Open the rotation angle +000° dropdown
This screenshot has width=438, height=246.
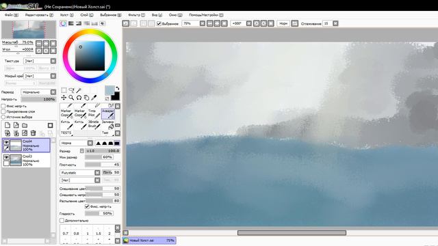[249, 23]
